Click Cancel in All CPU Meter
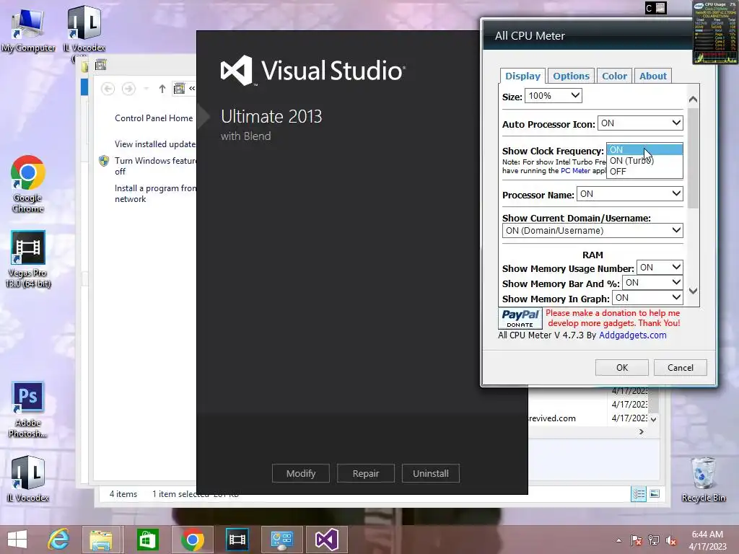Image resolution: width=739 pixels, height=554 pixels. click(680, 367)
